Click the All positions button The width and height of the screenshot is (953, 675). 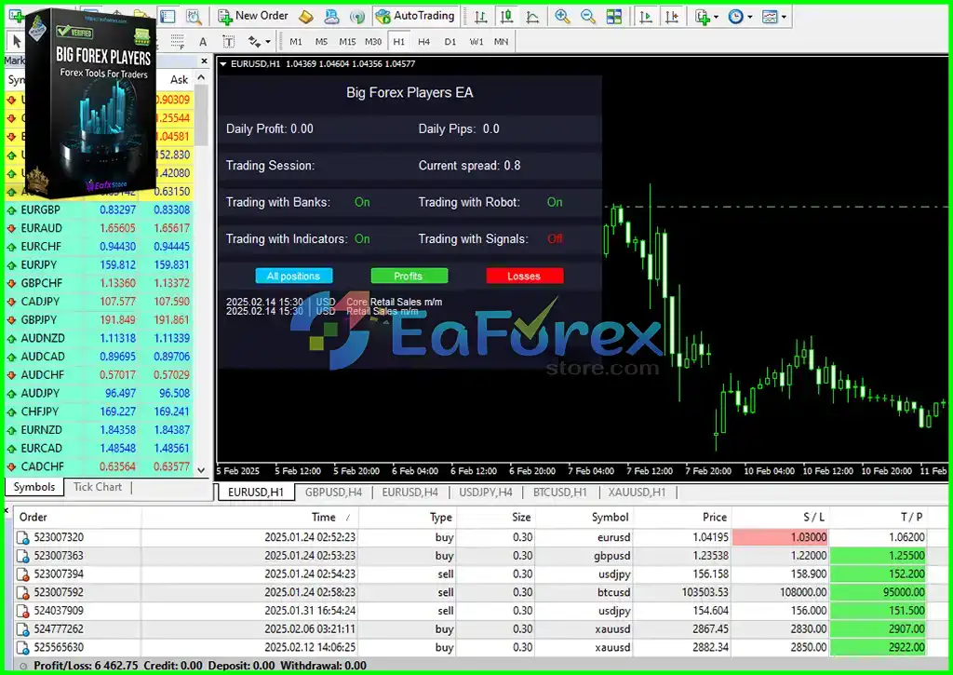[294, 277]
